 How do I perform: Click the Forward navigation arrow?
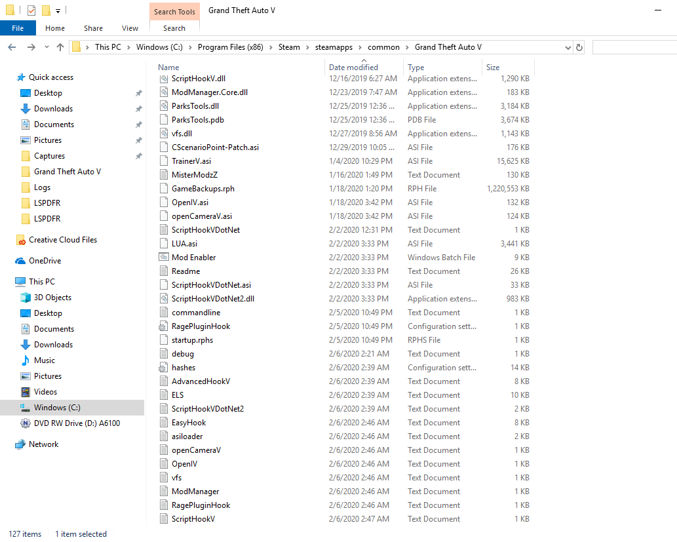(31, 47)
